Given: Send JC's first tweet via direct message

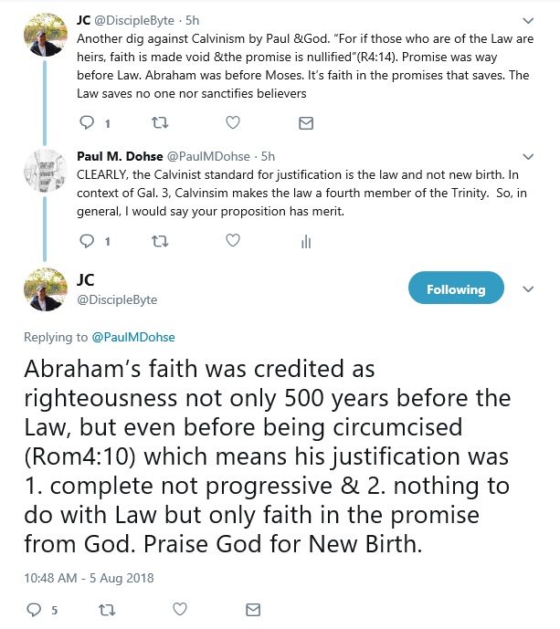Looking at the screenshot, I should (306, 122).
